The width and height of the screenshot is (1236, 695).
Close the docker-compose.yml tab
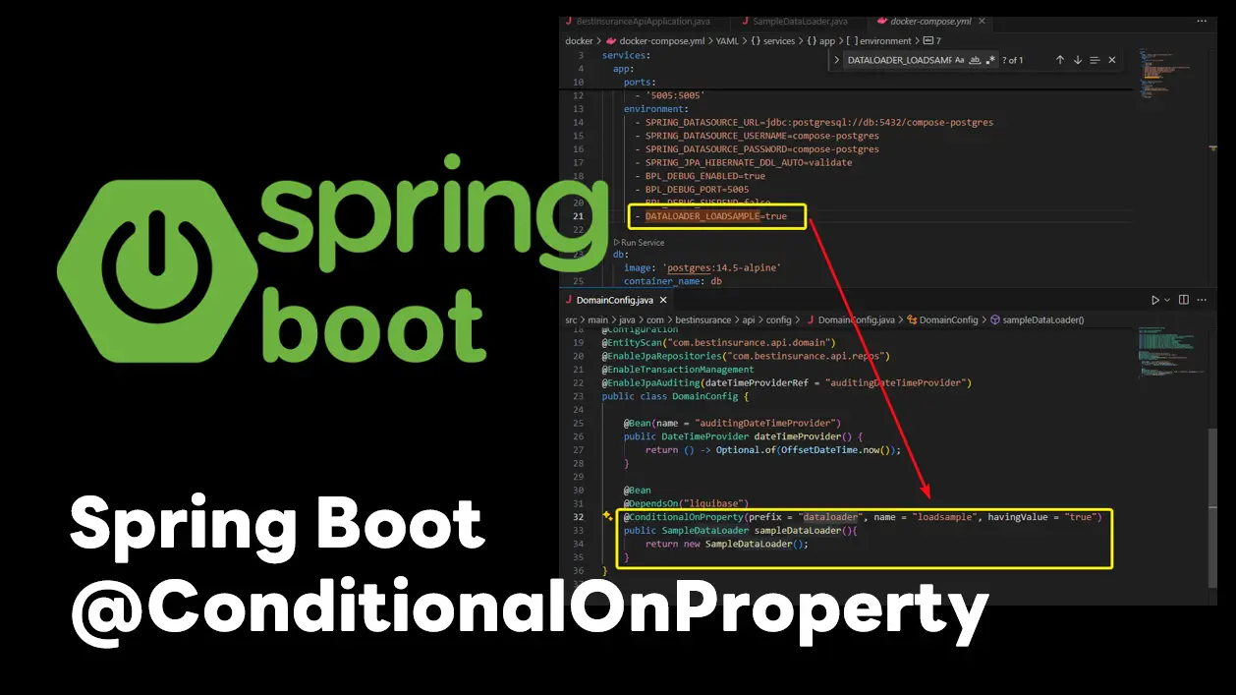(982, 21)
